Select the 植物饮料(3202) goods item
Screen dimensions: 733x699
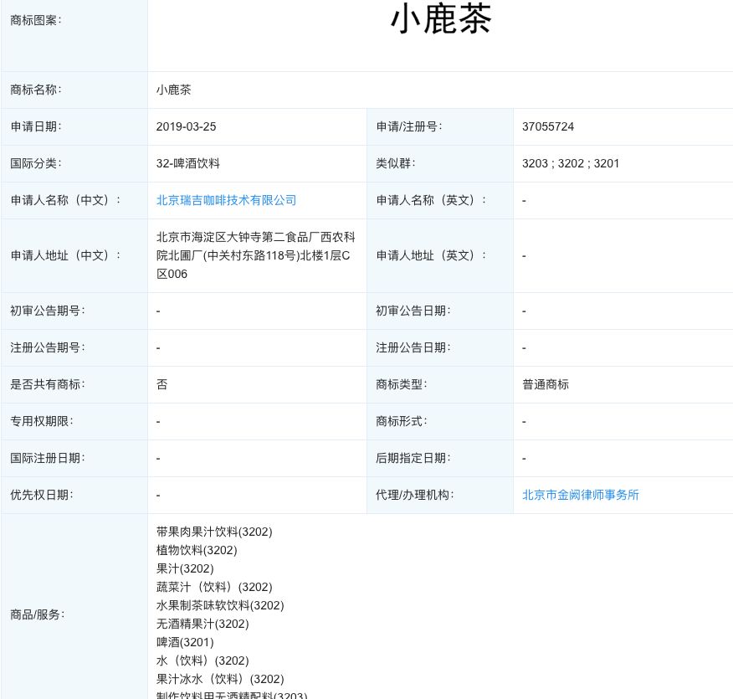[x=189, y=550]
